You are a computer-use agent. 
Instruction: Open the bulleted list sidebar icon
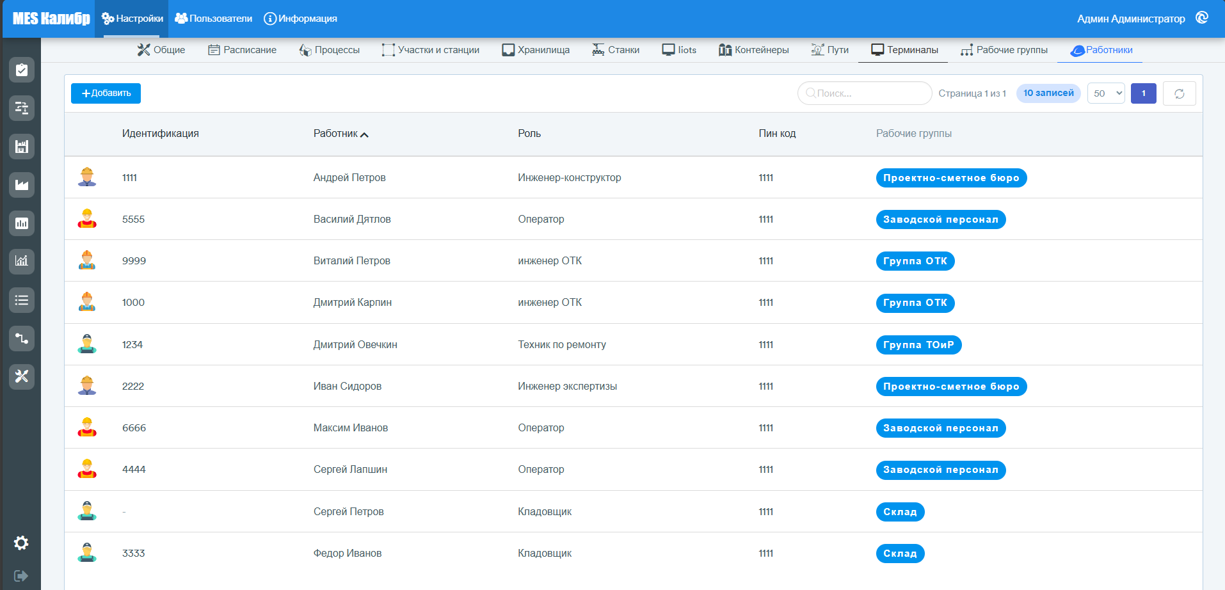[x=22, y=299]
